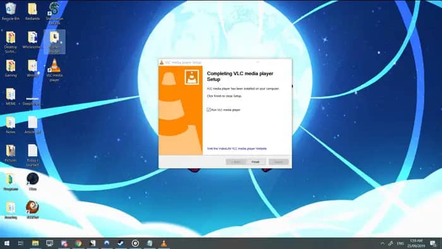Select the Wholesome folder icon
The image size is (442, 249).
point(32,40)
